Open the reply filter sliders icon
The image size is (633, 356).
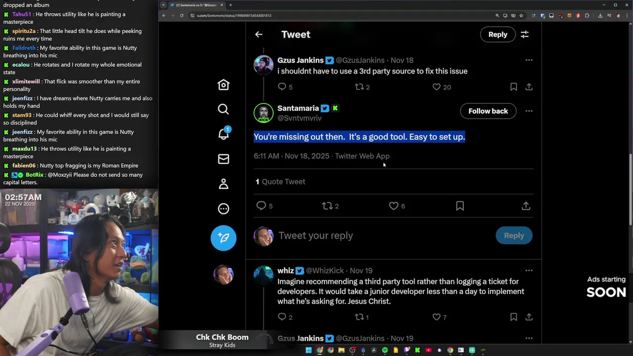(x=525, y=35)
